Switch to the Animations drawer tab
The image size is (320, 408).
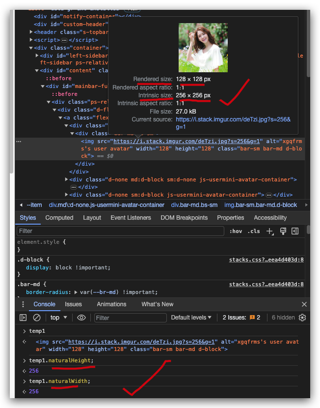click(111, 304)
